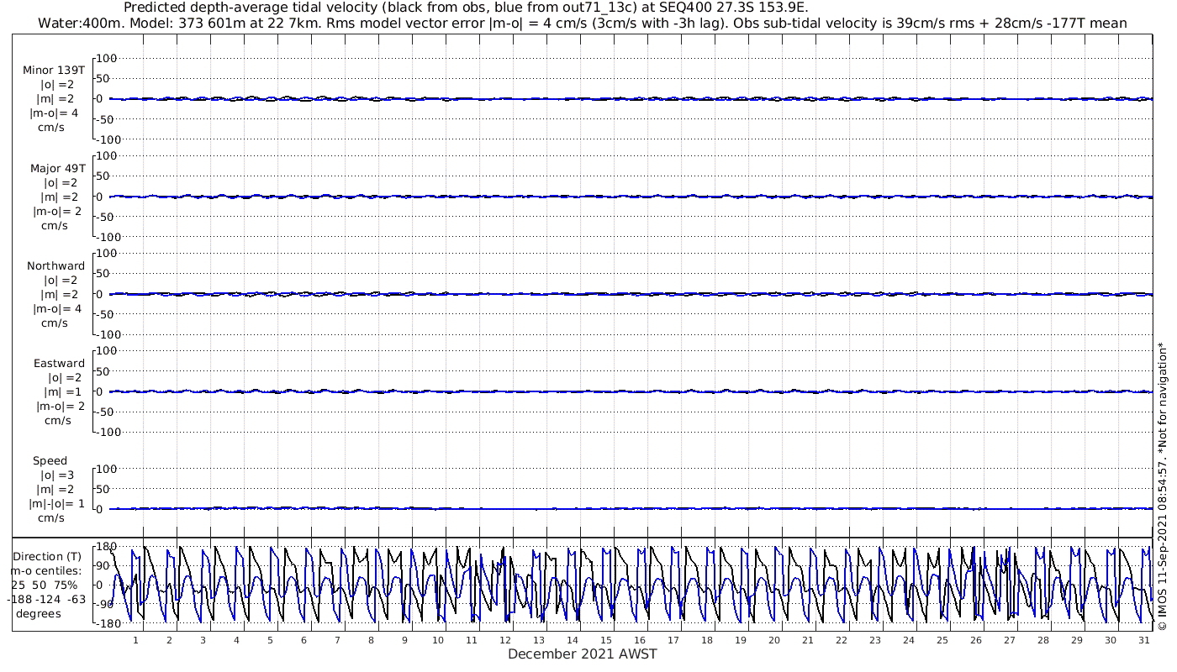Viewport: 1177px width, 672px height.
Task: Select day '7' on the date axis
Action: click(337, 640)
